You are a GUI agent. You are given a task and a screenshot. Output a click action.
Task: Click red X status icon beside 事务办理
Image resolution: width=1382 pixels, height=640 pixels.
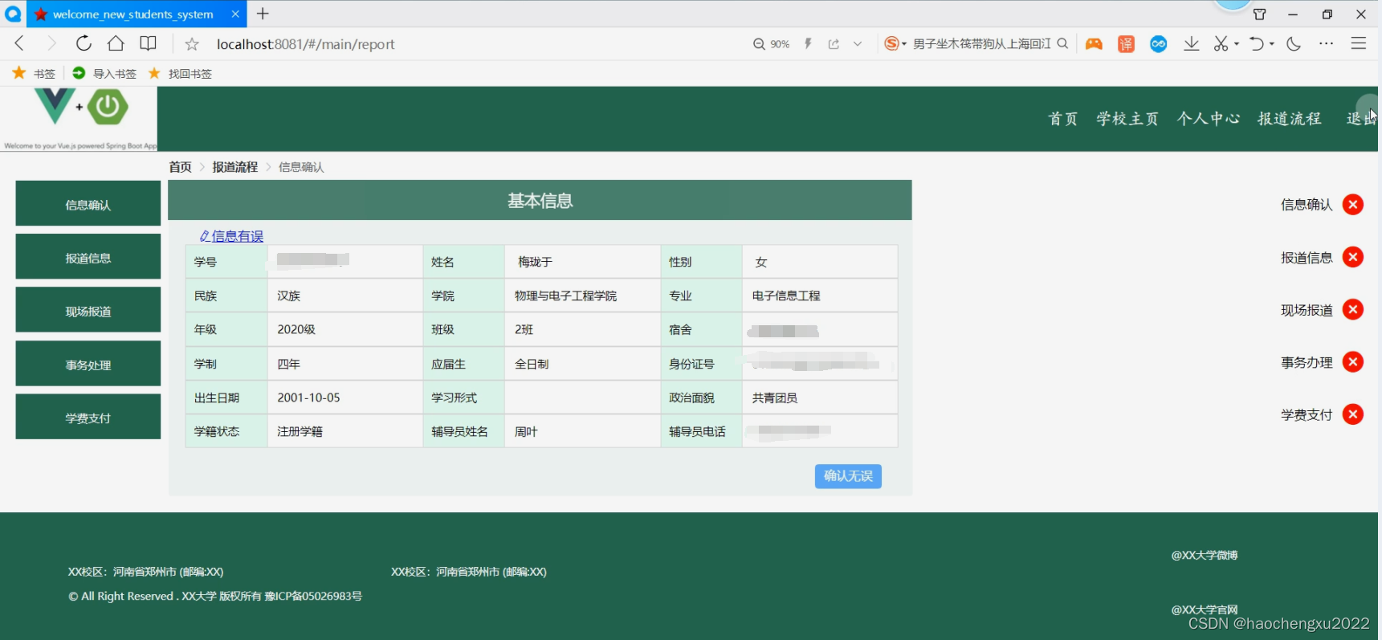[1353, 362]
